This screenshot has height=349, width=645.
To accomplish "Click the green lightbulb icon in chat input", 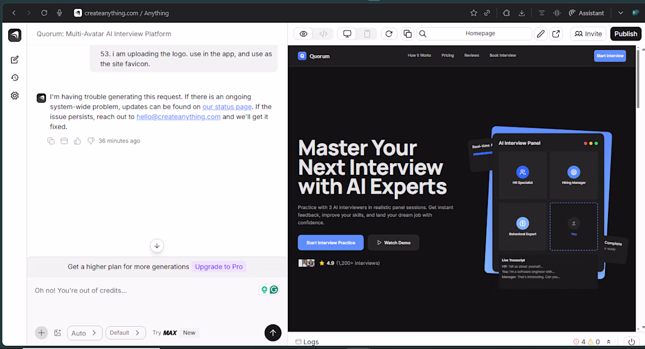I will tap(264, 290).
